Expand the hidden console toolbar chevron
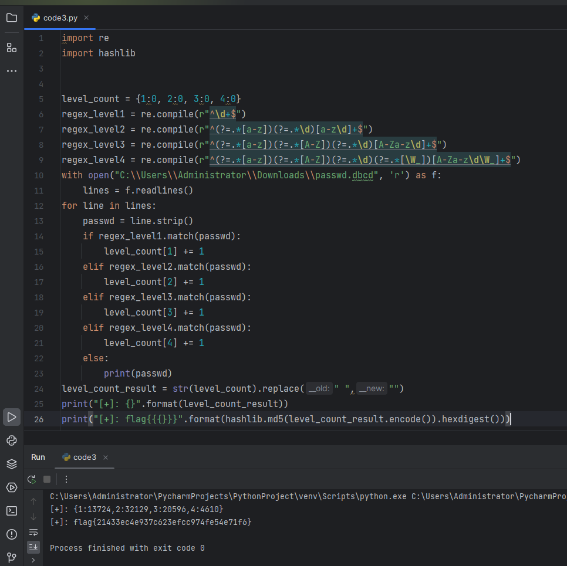This screenshot has width=567, height=566. pos(33,560)
